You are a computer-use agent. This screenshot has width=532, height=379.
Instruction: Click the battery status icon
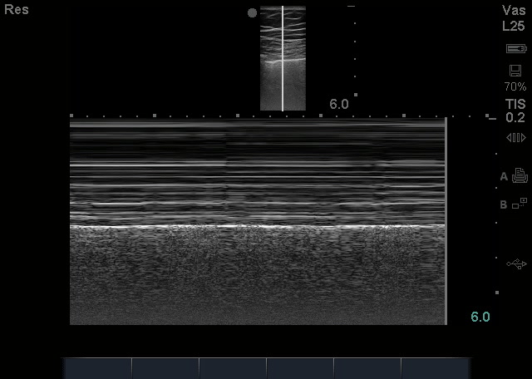(515, 49)
